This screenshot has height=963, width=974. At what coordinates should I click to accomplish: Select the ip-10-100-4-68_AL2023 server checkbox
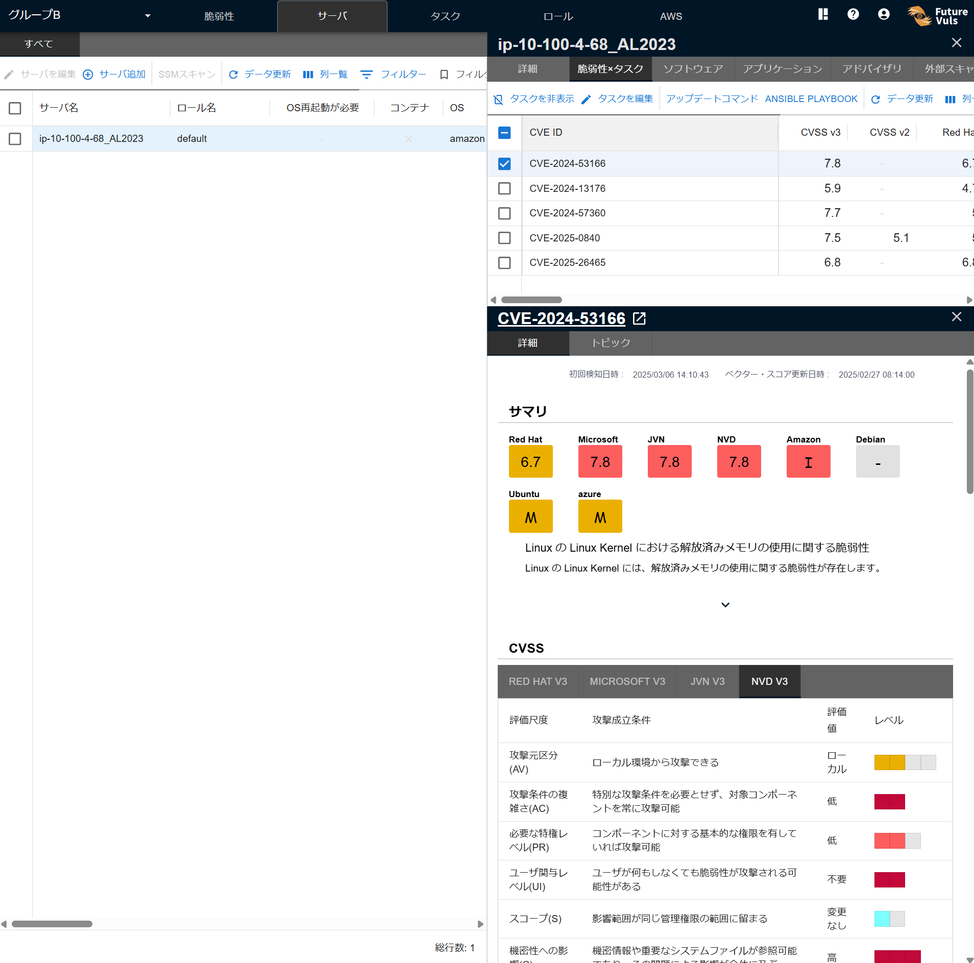click(15, 139)
